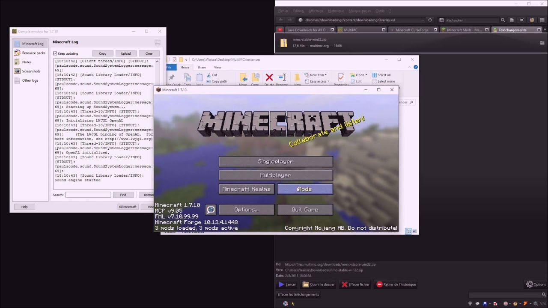Click the log scrollbar up arrow

pos(157,61)
